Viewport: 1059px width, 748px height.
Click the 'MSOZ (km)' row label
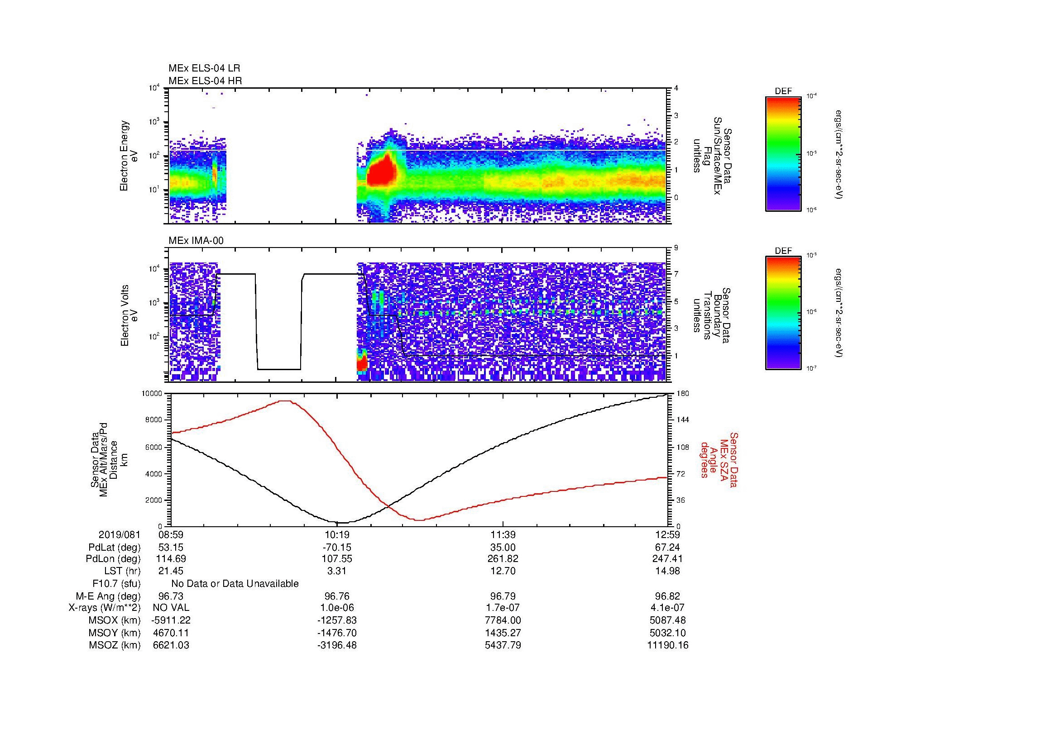(115, 645)
